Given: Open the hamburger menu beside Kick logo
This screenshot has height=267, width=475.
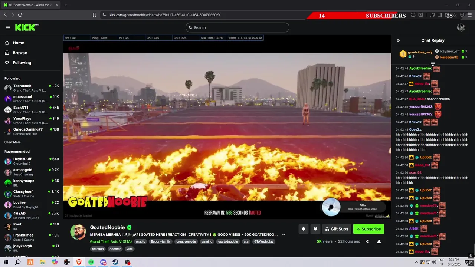Looking at the screenshot, I should [x=8, y=27].
